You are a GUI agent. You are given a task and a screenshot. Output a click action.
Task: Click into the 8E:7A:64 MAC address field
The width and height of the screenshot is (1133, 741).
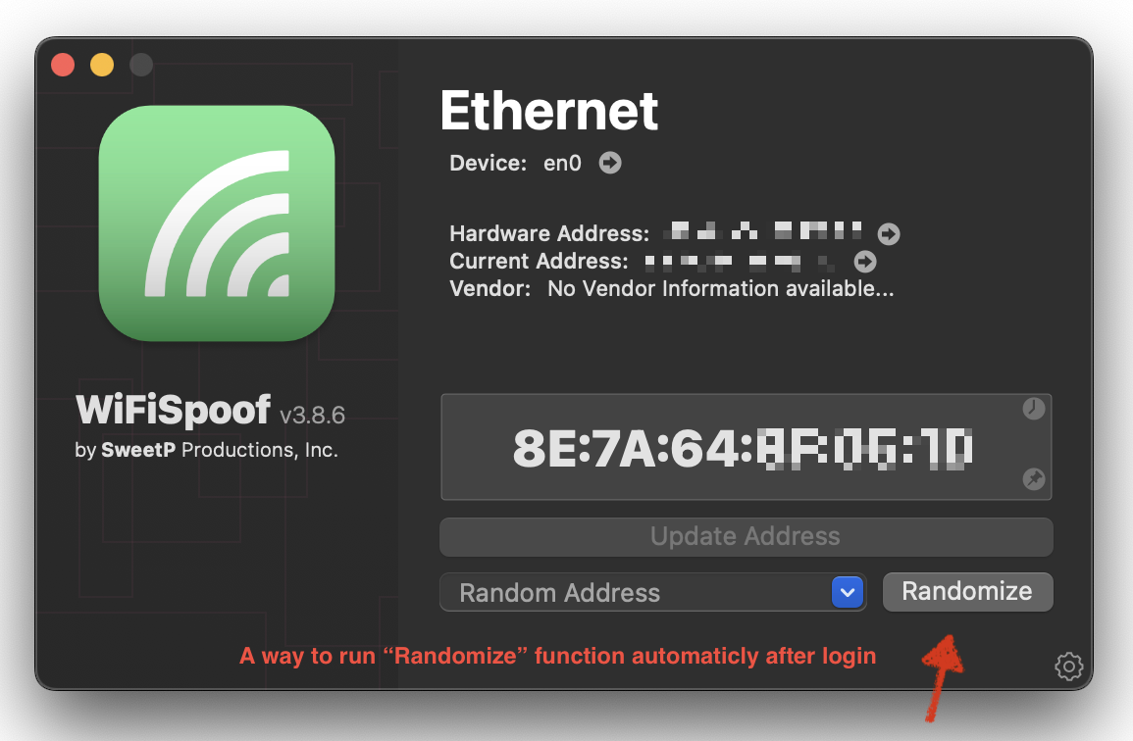pyautogui.click(x=746, y=447)
